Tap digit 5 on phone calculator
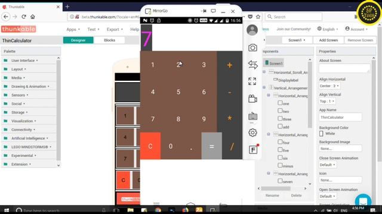 178,92
